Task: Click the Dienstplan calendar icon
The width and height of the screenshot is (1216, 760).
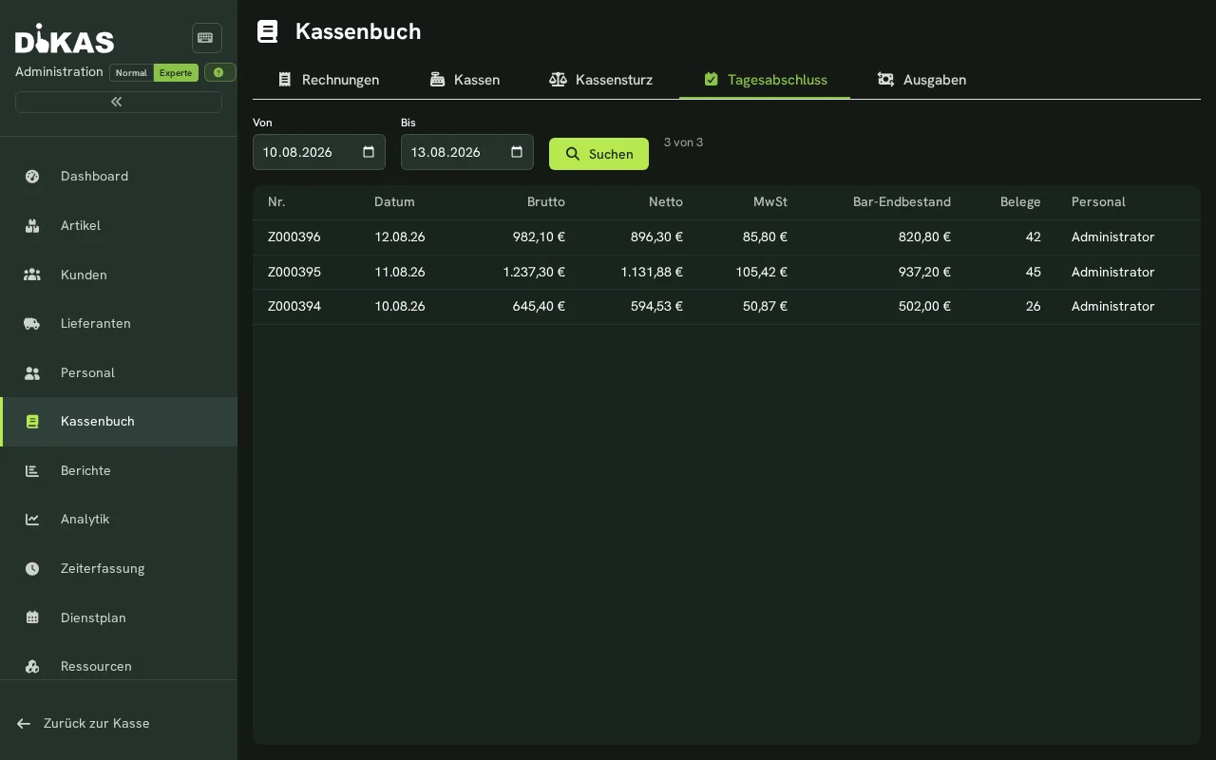Action: (32, 617)
